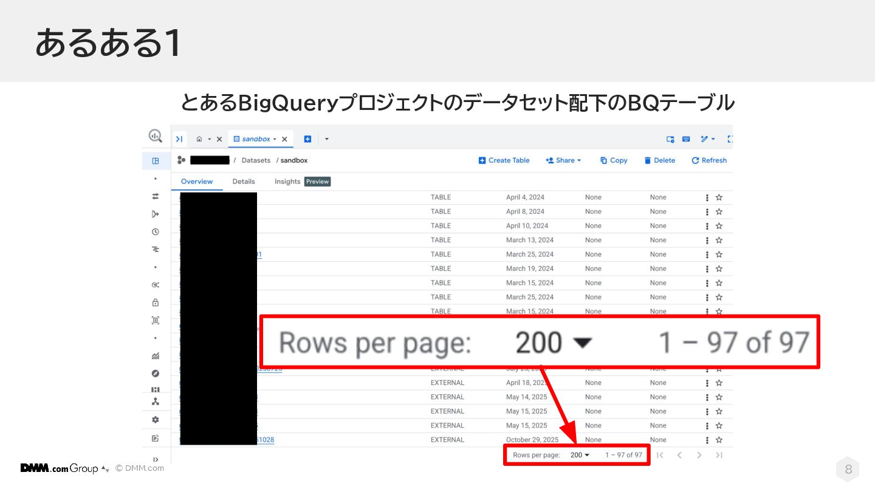Open more options for March 13, 2024 row
The image size is (875, 492).
tap(707, 241)
